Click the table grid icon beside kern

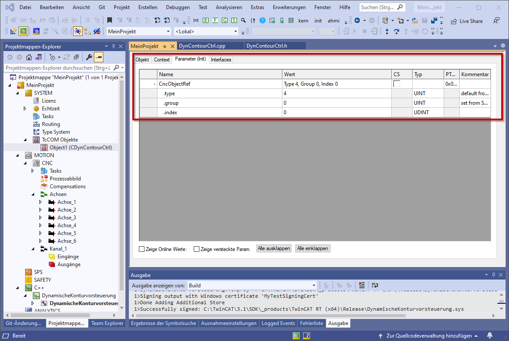coord(291,20)
